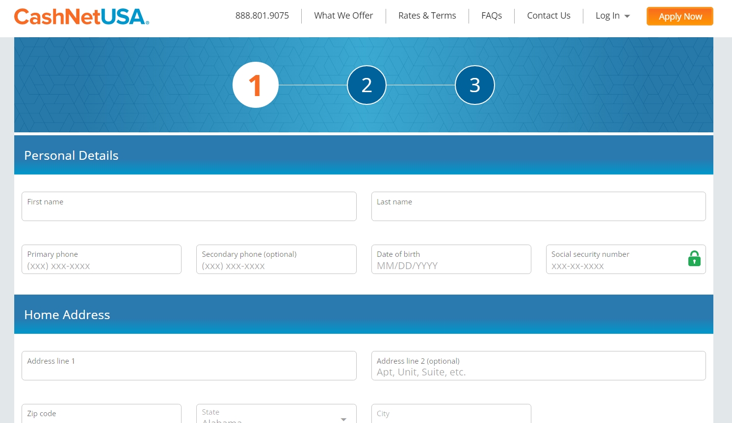Navigate to Rates & Terms
The width and height of the screenshot is (732, 423).
[x=427, y=15]
